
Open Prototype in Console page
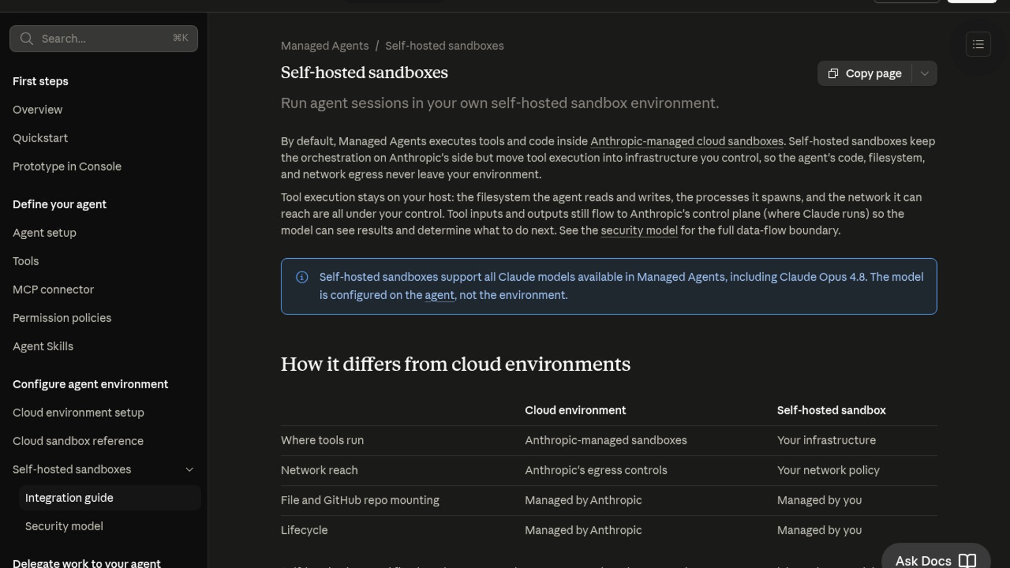(67, 167)
